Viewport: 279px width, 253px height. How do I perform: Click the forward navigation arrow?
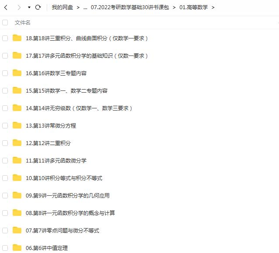click(19, 7)
